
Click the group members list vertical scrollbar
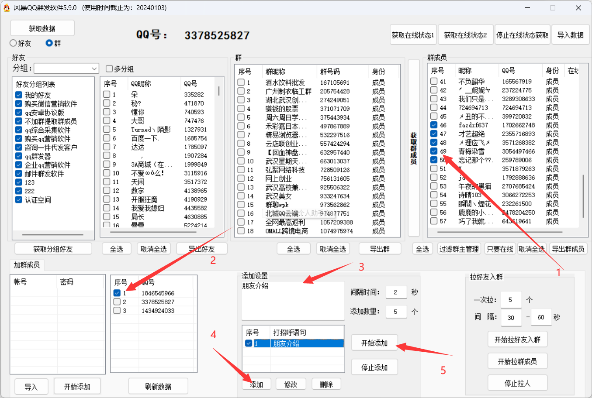coord(583,196)
